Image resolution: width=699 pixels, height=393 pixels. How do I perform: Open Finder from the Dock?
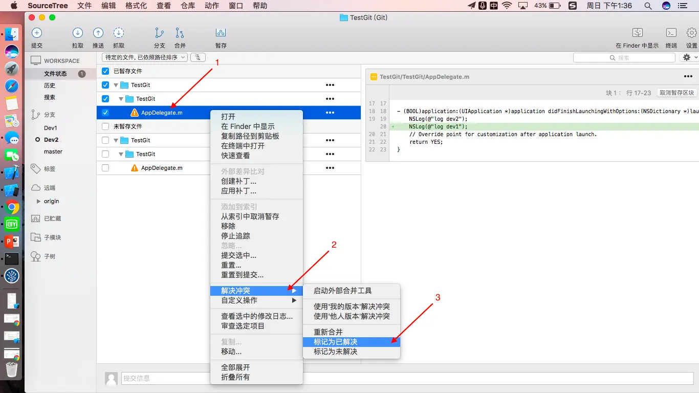point(12,34)
